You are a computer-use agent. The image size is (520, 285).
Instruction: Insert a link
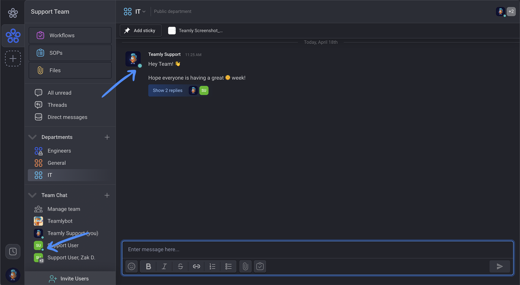pos(197,266)
